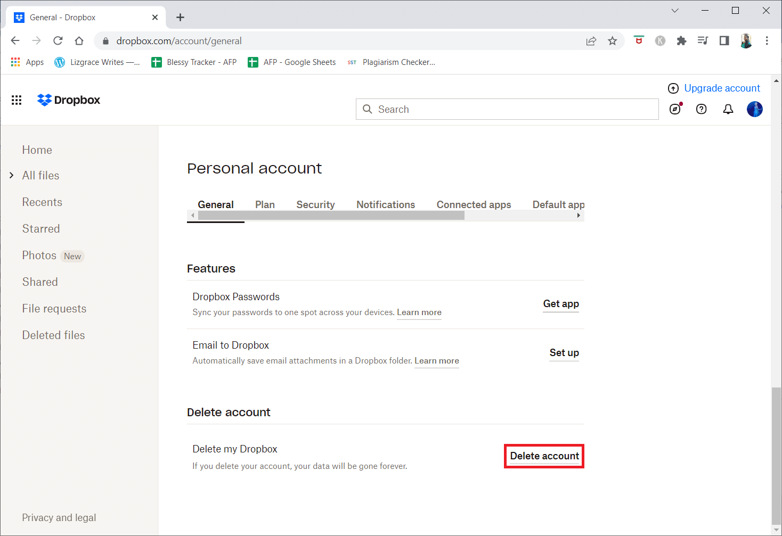Image resolution: width=782 pixels, height=536 pixels.
Task: Open Learn more about Email to Dropbox
Action: pyautogui.click(x=437, y=361)
